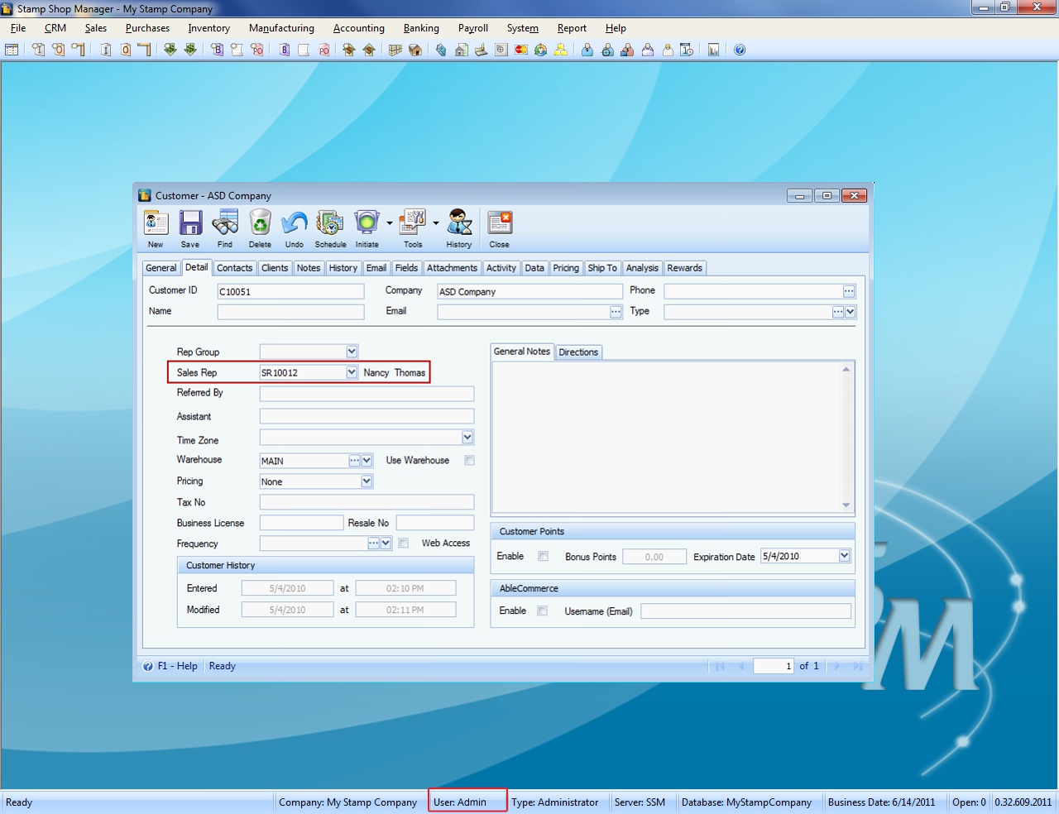Click the General Notes text area
Viewport: 1059px width, 814px height.
[x=667, y=438]
